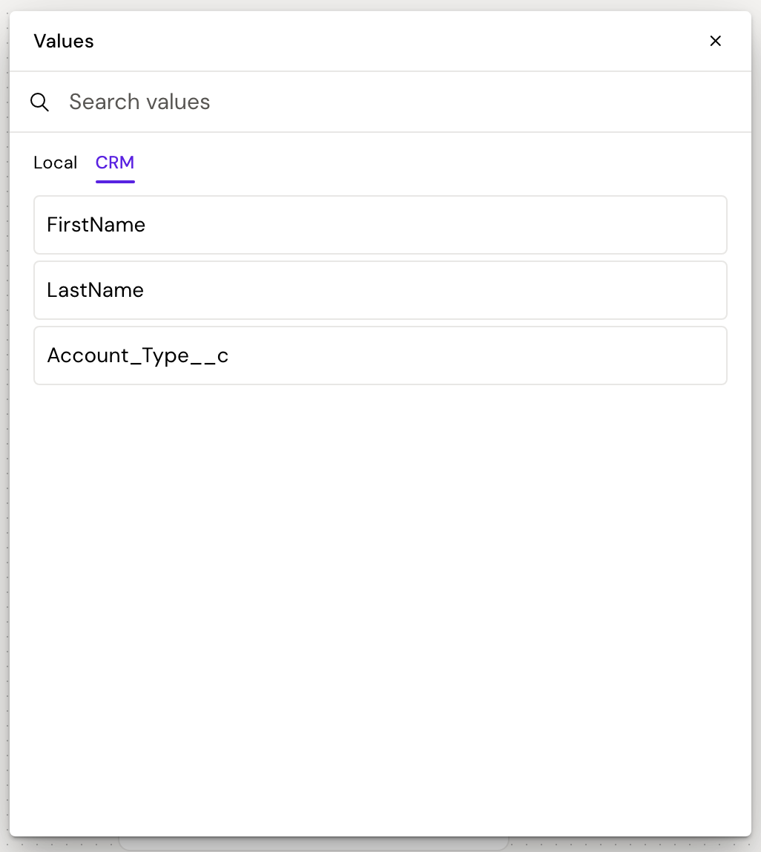Select the CRM tab
Viewport: 761px width, 852px height.
click(115, 163)
